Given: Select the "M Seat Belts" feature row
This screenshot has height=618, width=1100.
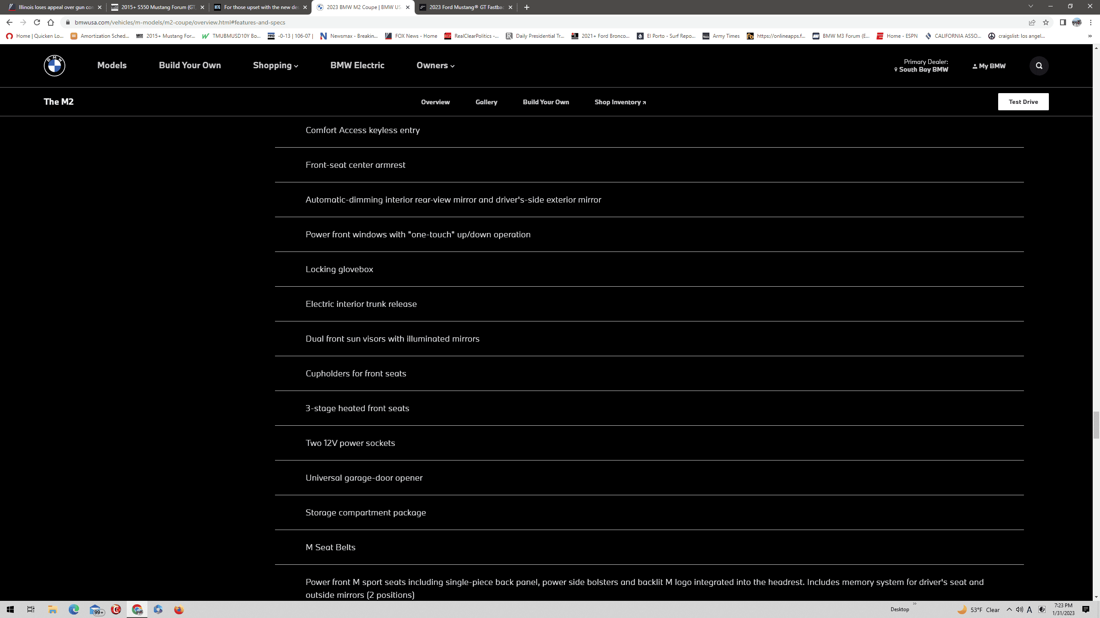Looking at the screenshot, I should (x=649, y=547).
